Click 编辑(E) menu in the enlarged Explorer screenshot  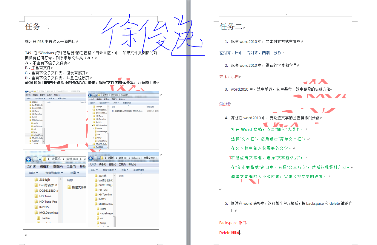click(45, 167)
